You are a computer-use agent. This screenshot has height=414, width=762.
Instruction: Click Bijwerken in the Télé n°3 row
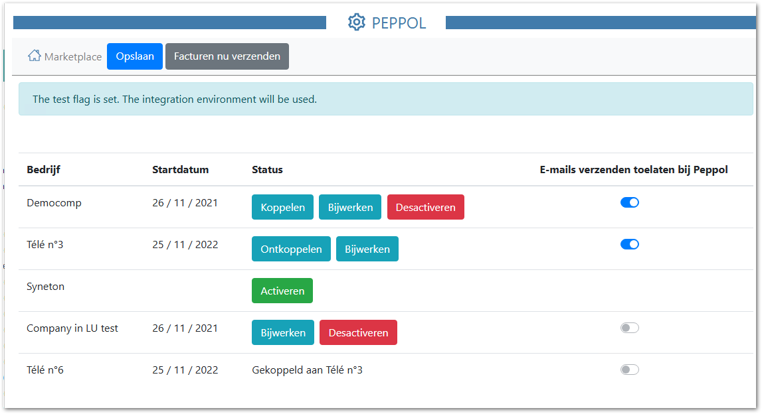367,249
